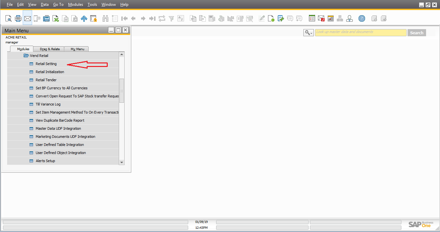Open the Tools menu
The height and width of the screenshot is (232, 440).
tap(92, 5)
